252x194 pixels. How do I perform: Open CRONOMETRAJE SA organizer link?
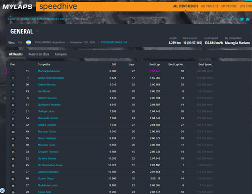pyautogui.click(x=114, y=42)
